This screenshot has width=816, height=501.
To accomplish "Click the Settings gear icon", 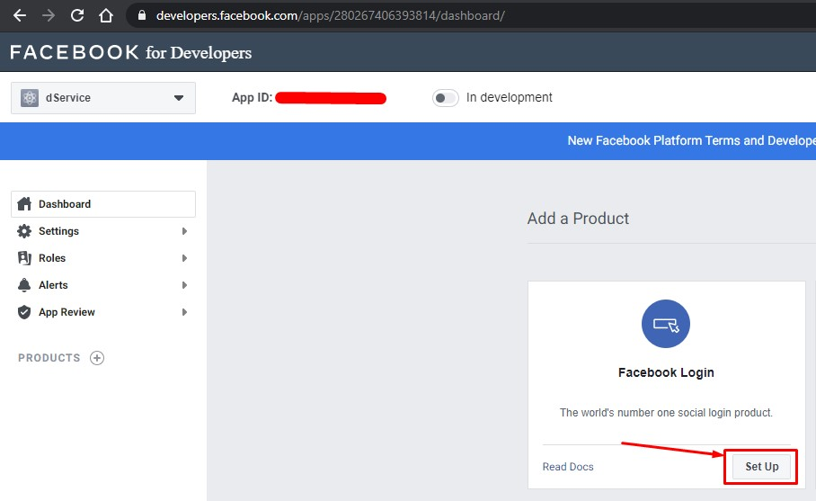I will coord(24,231).
